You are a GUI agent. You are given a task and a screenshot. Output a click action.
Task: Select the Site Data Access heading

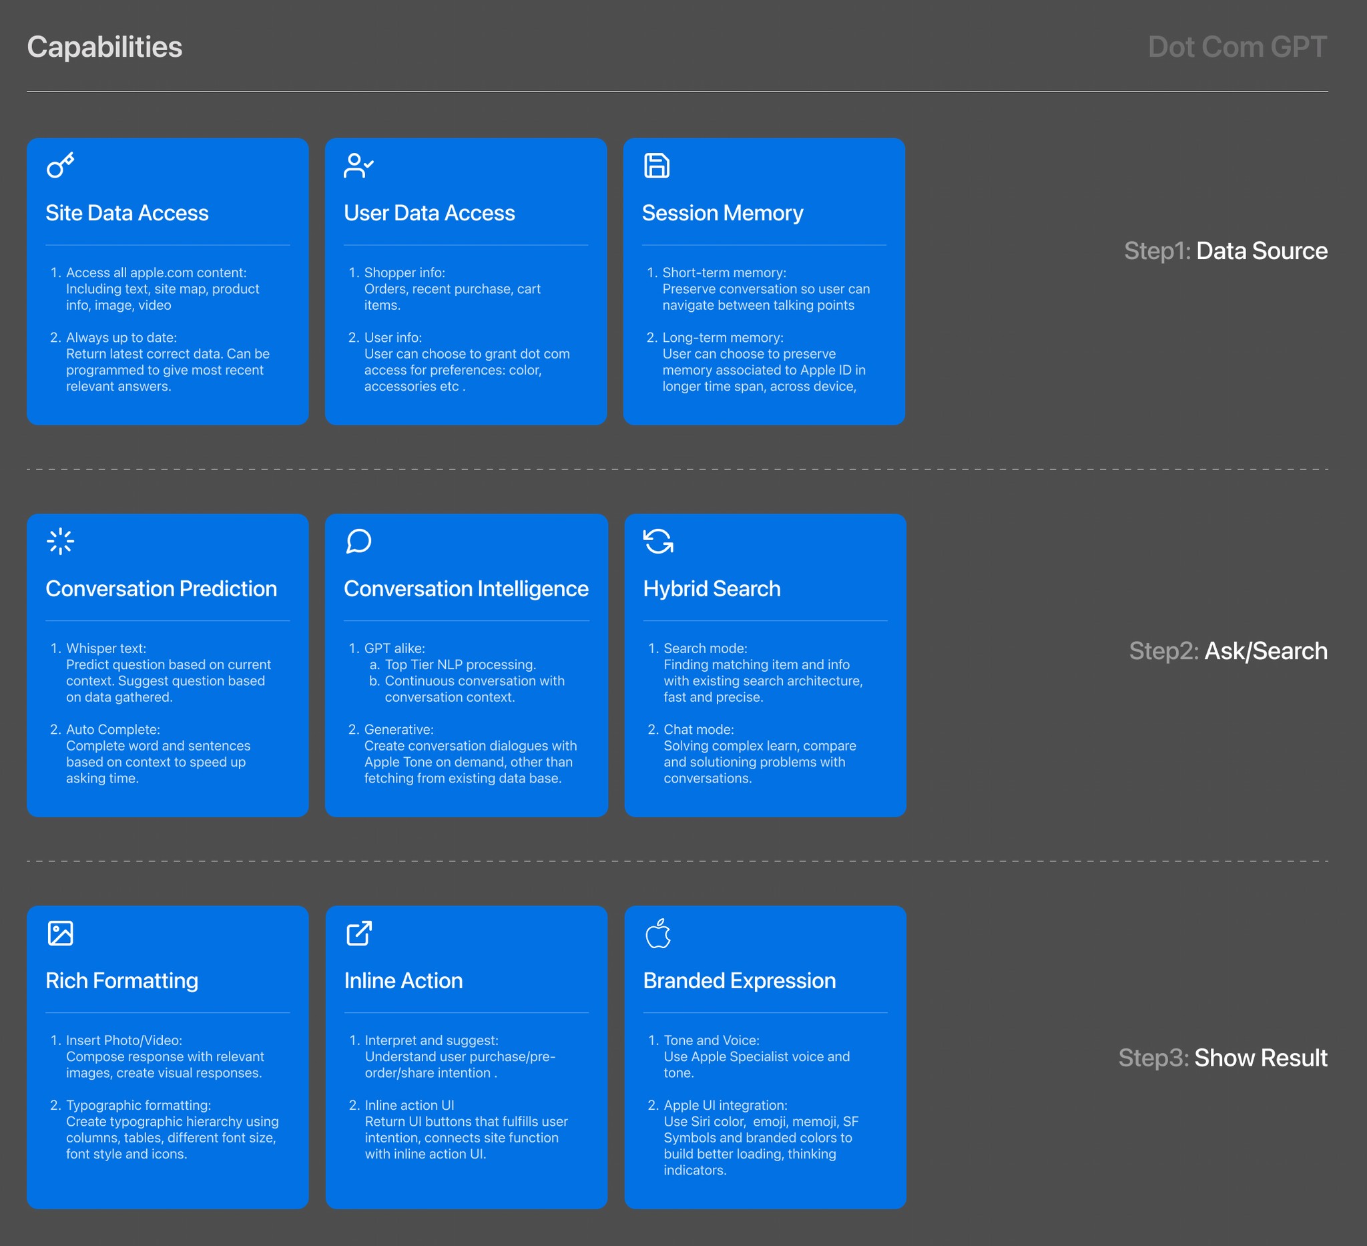click(x=127, y=213)
